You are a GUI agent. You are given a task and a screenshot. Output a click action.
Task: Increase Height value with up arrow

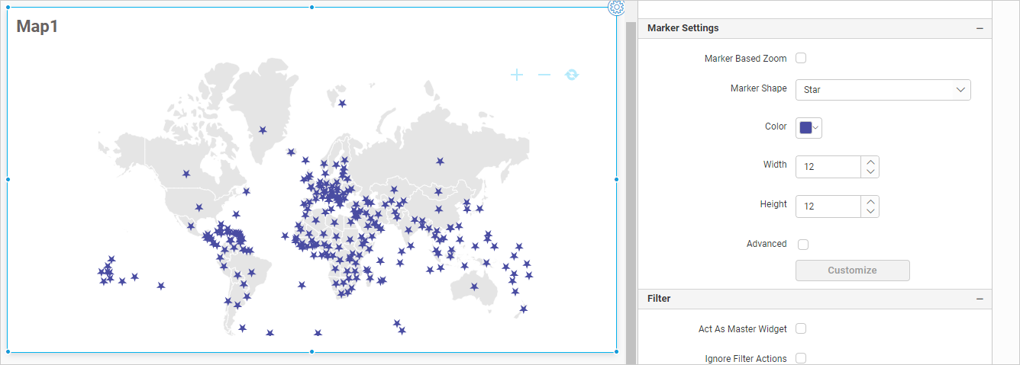pyautogui.click(x=870, y=201)
